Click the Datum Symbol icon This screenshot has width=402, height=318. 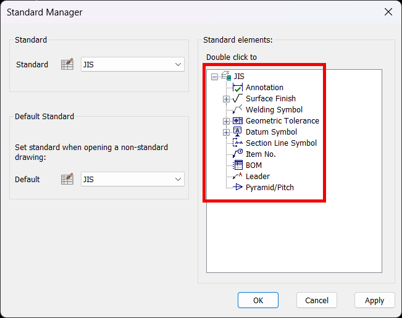click(237, 132)
